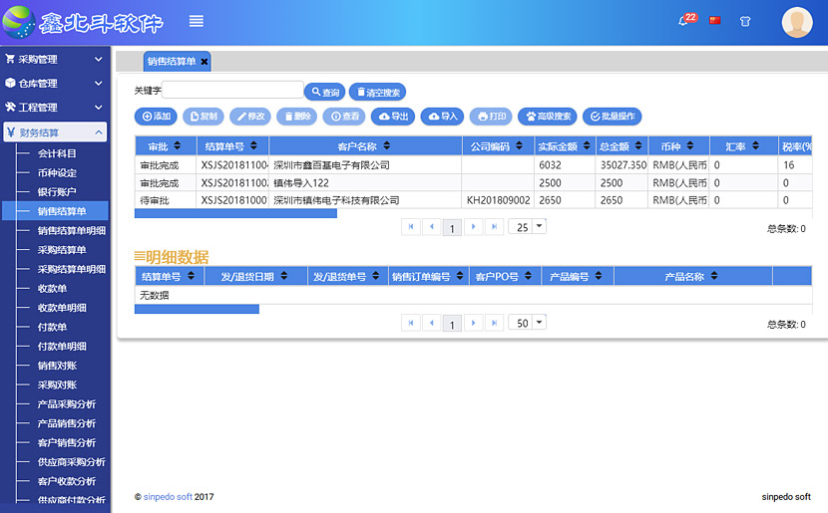Open 批量操作 batch operations

click(613, 117)
